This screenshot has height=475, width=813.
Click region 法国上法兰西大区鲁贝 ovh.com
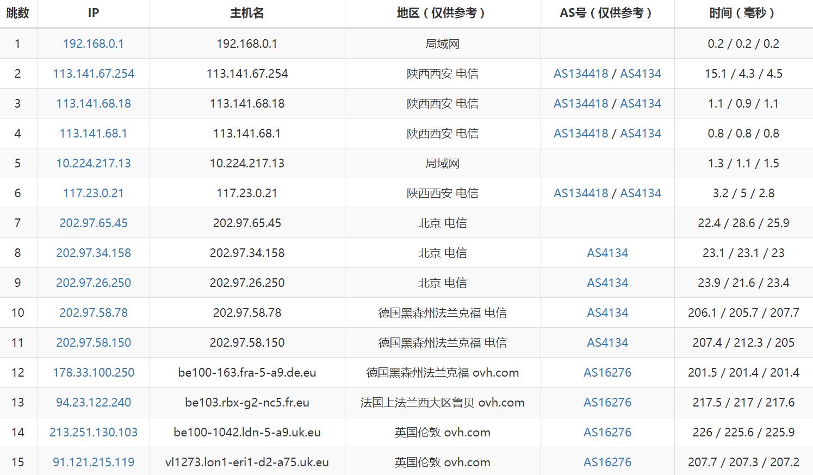[x=443, y=402]
